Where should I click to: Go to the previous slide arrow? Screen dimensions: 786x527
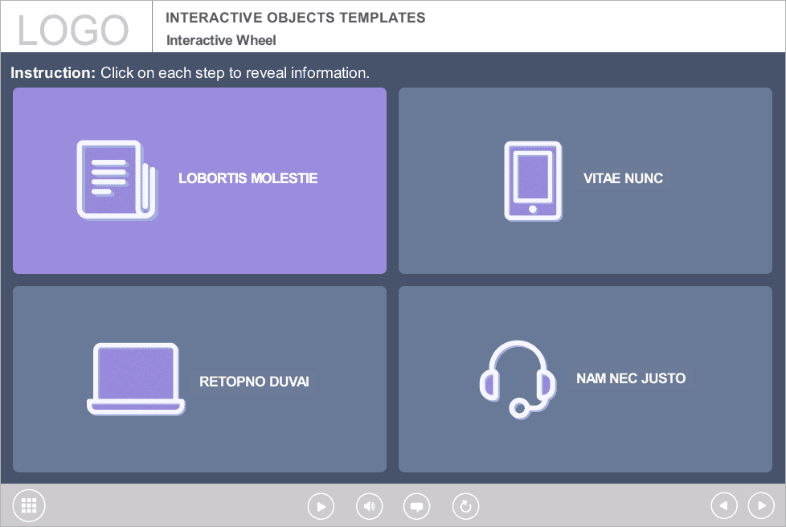tap(724, 505)
